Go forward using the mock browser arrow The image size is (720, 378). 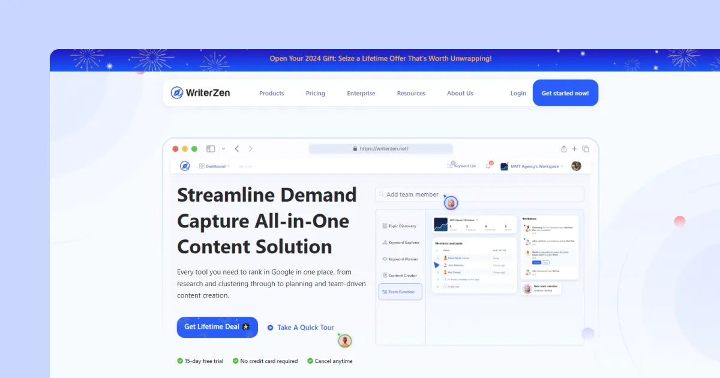[251, 149]
